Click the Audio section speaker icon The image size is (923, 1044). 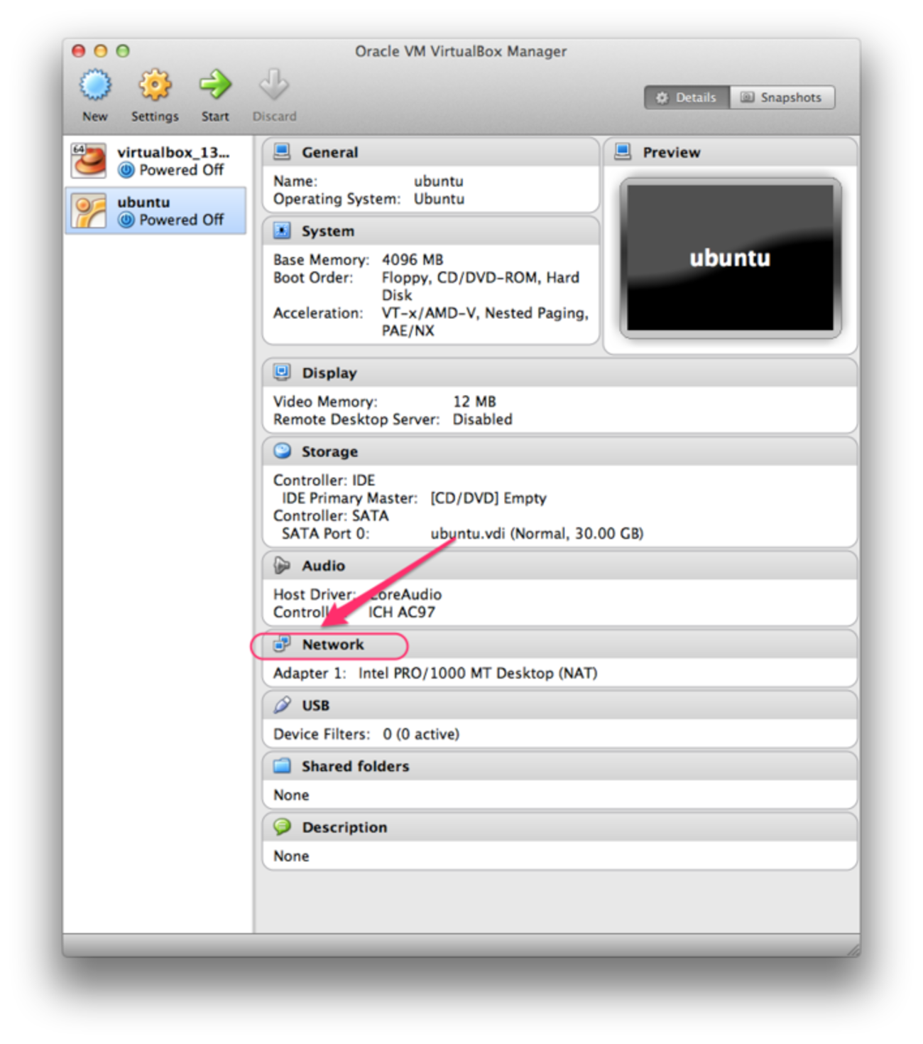point(282,565)
